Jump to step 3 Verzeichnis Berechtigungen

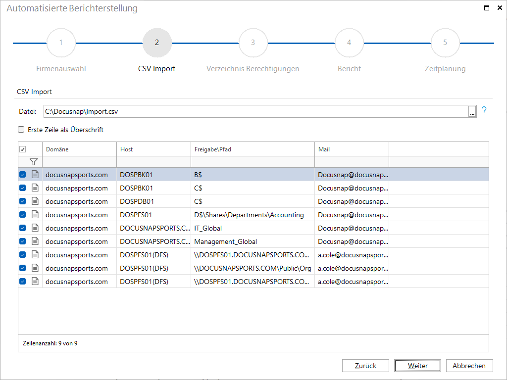253,43
